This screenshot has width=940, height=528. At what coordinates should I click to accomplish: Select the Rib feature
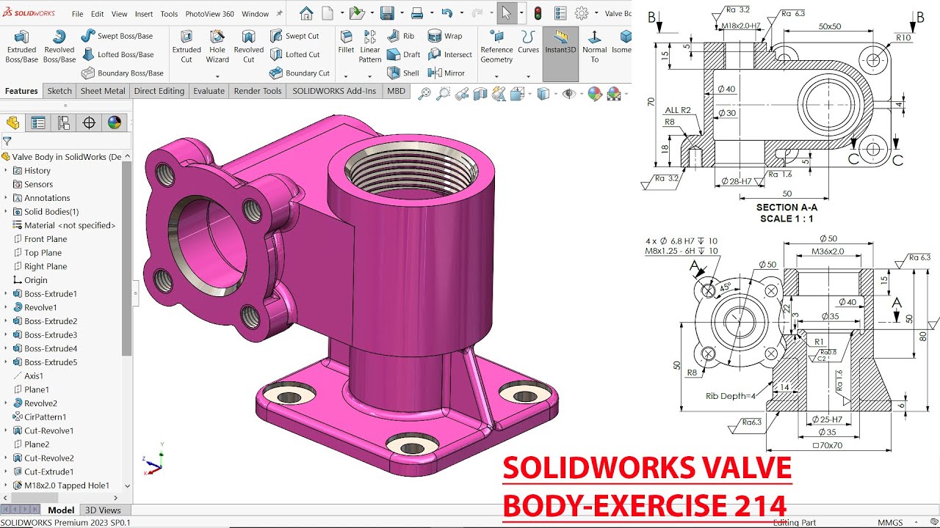pyautogui.click(x=400, y=36)
